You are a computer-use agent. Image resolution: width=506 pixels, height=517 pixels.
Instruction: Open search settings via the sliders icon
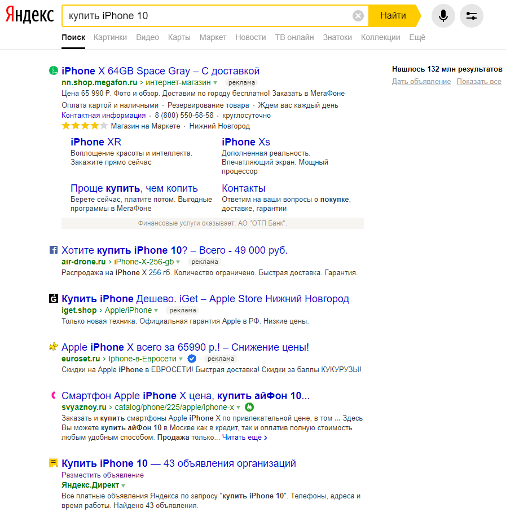tap(472, 15)
